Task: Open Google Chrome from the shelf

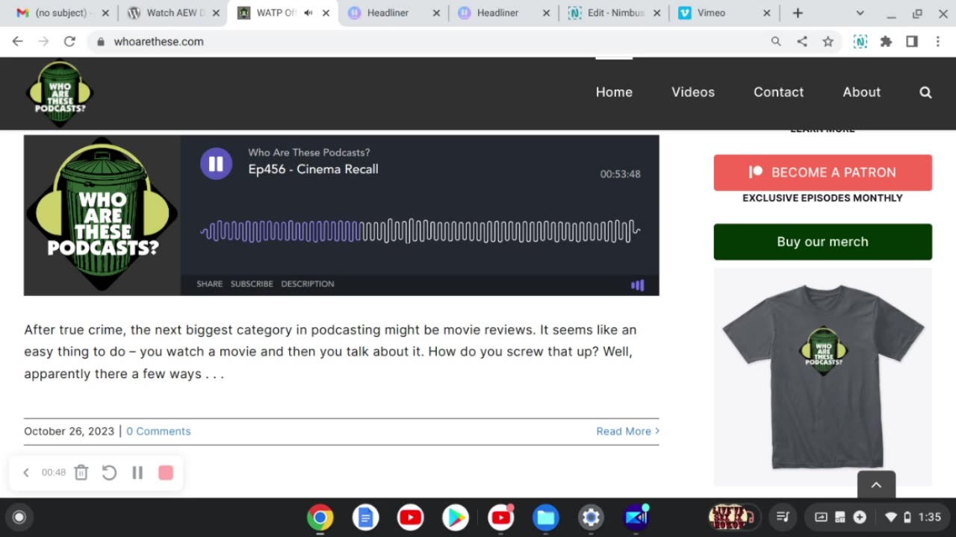Action: (x=320, y=517)
